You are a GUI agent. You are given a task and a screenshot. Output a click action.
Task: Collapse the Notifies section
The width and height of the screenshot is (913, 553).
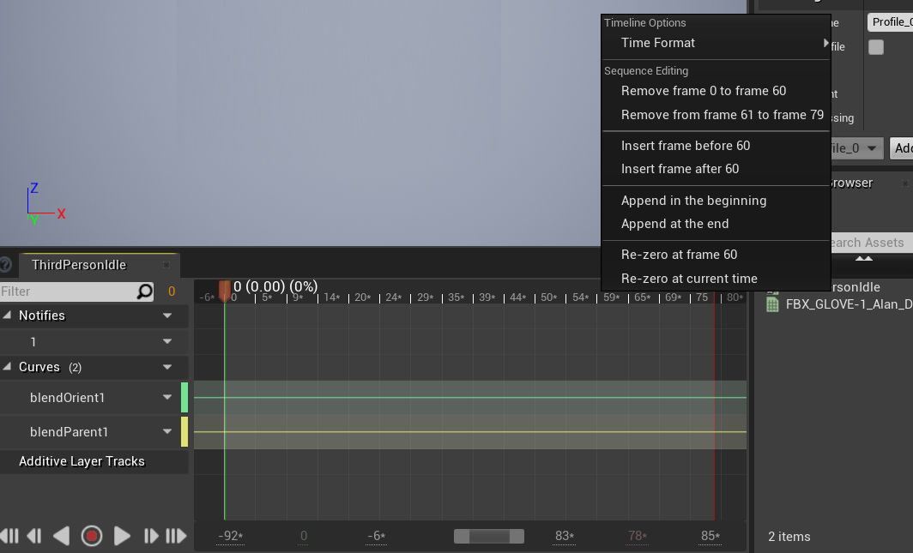point(7,315)
